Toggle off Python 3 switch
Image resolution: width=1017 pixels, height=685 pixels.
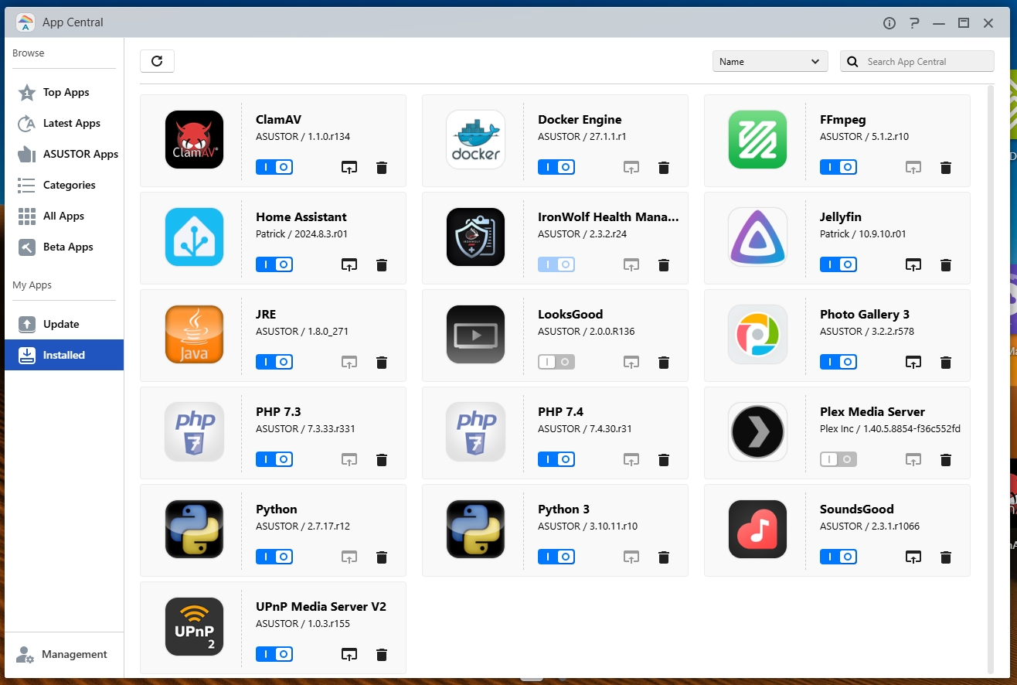click(x=556, y=557)
